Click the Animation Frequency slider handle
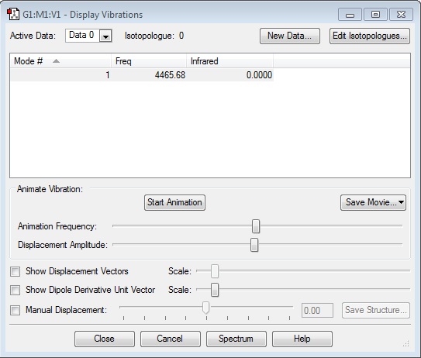This screenshot has height=358, width=421. pos(256,226)
